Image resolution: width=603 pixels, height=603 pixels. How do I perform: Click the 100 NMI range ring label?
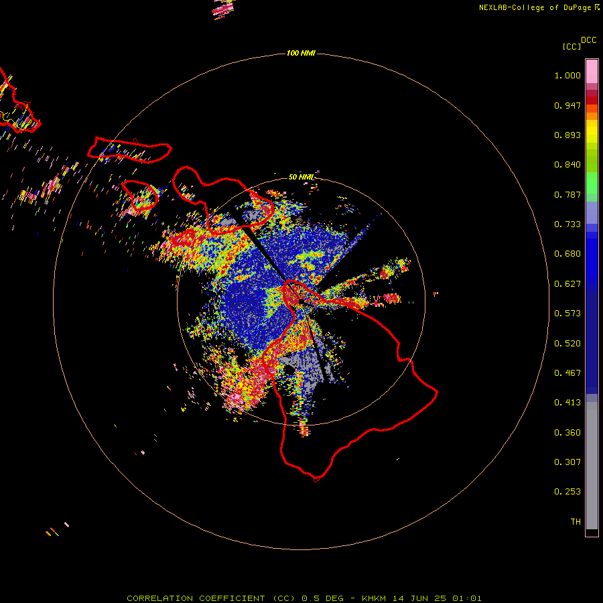(x=301, y=53)
